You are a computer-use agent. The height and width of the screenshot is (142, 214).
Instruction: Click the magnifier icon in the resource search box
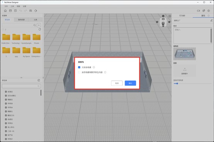34,25
